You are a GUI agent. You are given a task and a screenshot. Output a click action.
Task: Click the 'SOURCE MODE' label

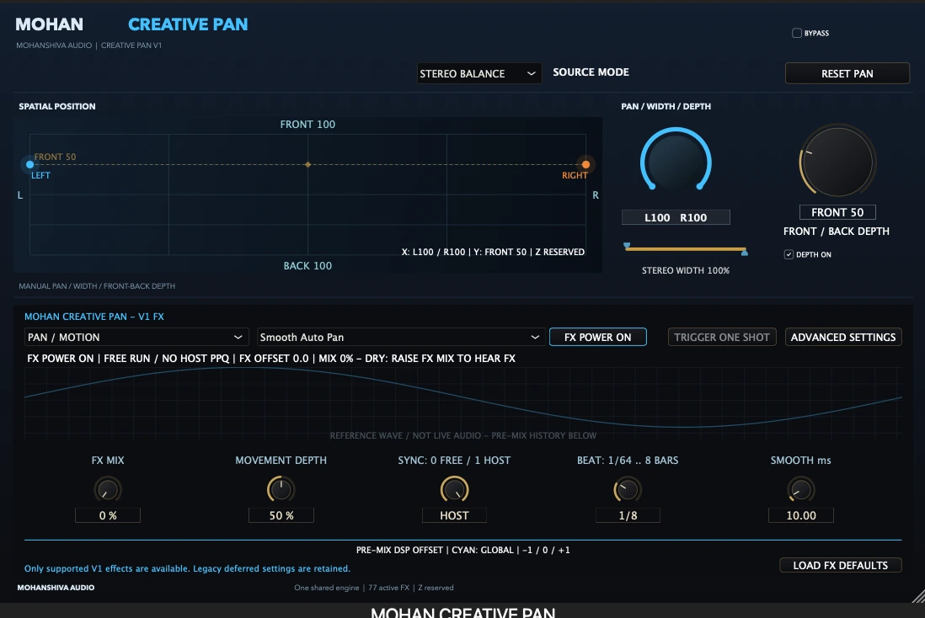(x=591, y=72)
